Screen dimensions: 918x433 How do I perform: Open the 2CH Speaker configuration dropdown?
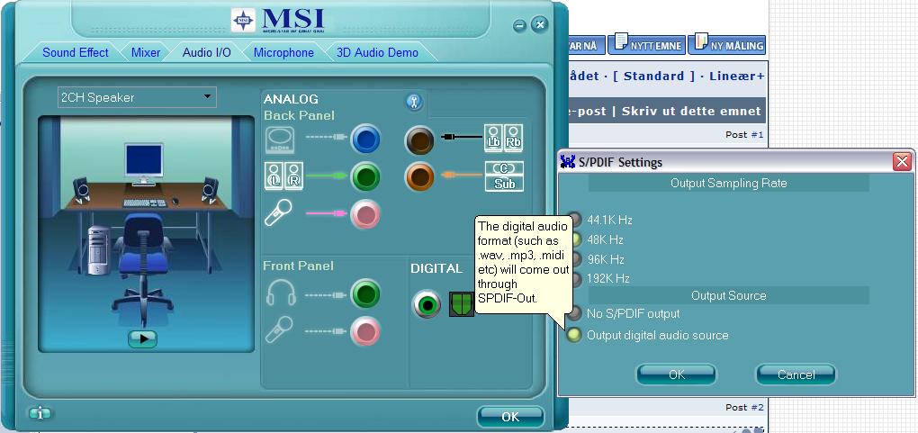(137, 97)
